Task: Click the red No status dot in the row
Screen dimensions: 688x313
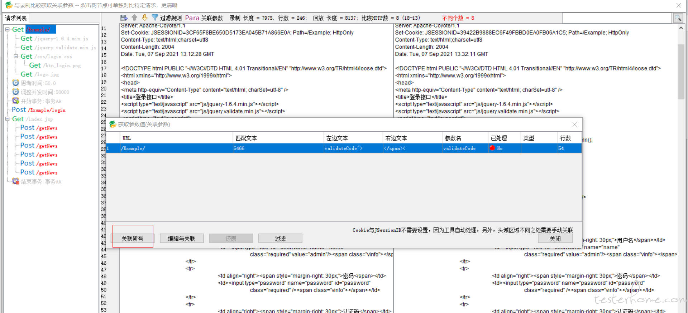Action: (x=492, y=148)
